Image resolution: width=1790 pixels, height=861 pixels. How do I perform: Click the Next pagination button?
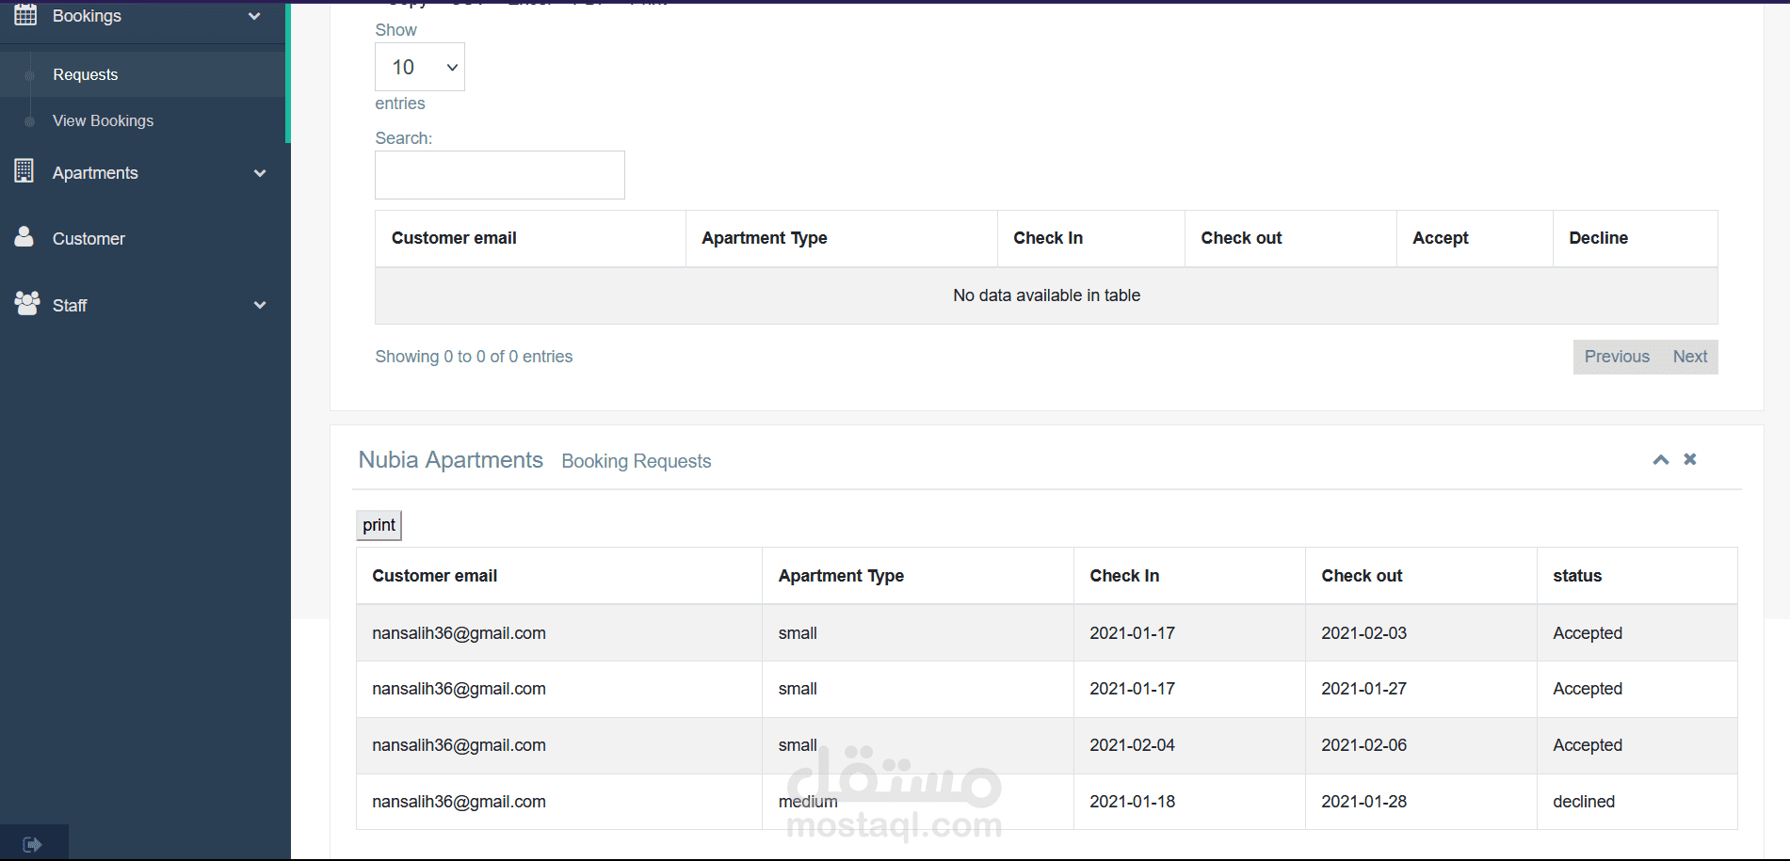tap(1690, 357)
